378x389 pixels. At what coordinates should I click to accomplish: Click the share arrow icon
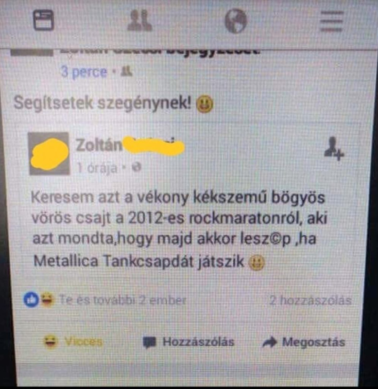tap(270, 342)
